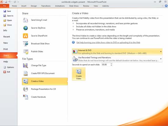Click the Create a Video list icon
Image resolution: width=168 pixels, height=126 pixels.
(25, 81)
